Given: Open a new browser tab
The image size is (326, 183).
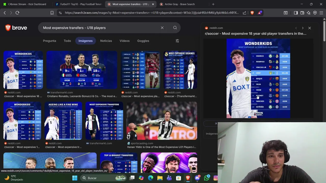Looking at the screenshot, I should 213,4.
